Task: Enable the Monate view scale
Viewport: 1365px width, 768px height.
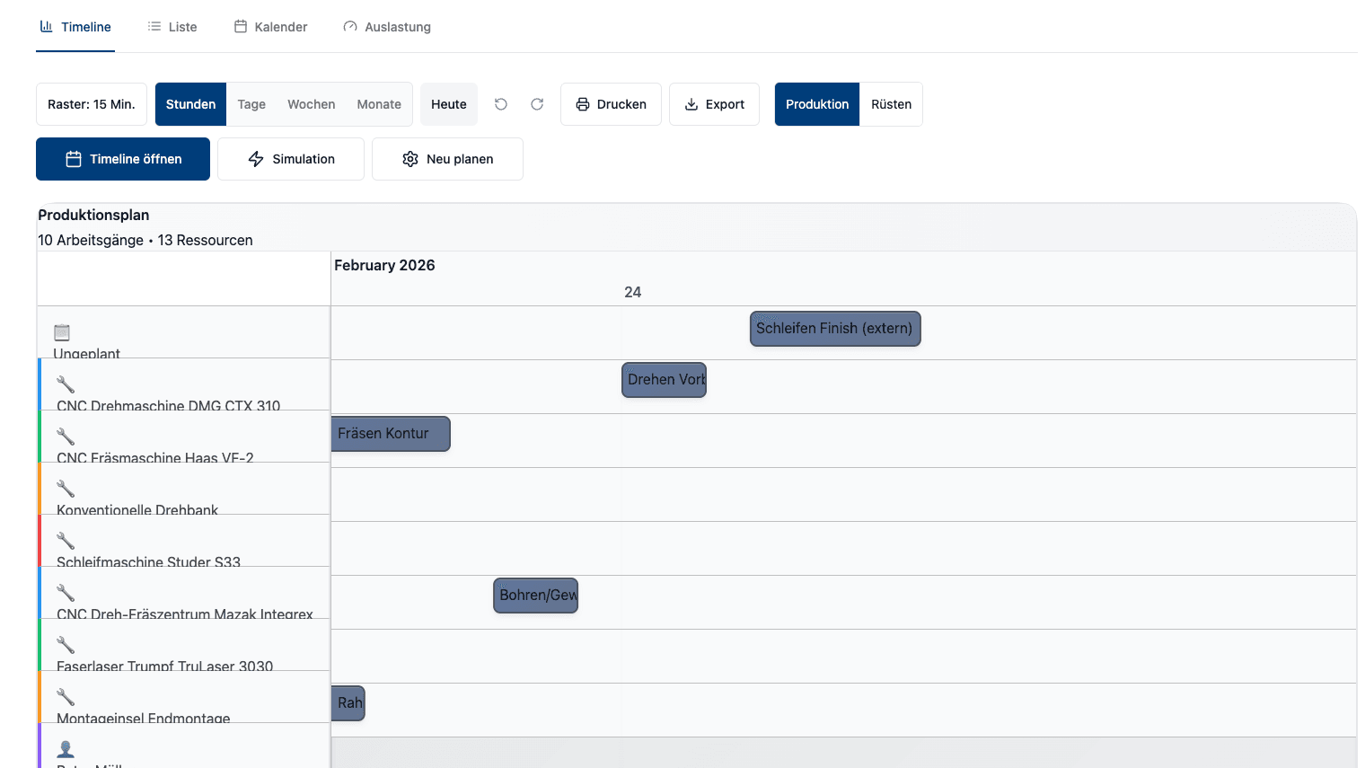Action: click(379, 104)
